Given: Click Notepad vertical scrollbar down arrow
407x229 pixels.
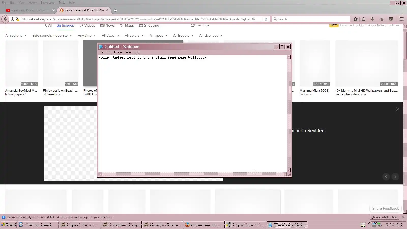Looking at the screenshot, I should [x=289, y=170].
